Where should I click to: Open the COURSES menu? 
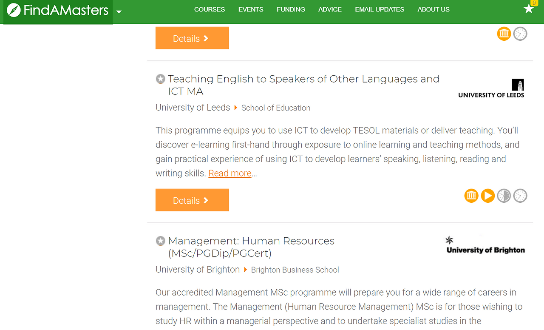[x=210, y=9]
